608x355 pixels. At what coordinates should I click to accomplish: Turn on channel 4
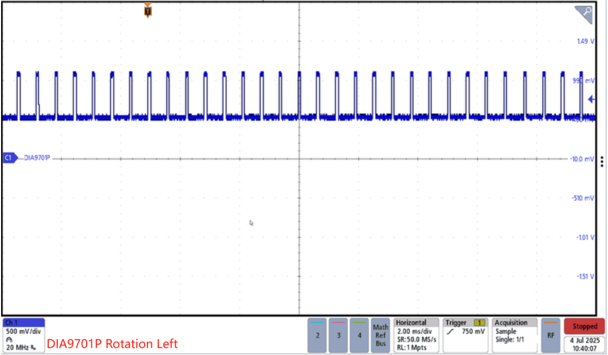click(x=359, y=335)
